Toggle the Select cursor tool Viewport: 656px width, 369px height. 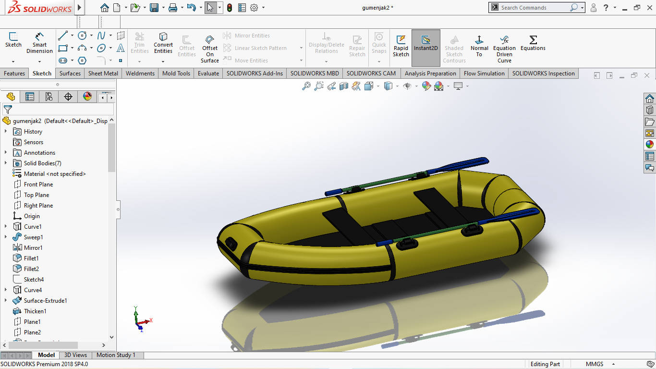(210, 8)
